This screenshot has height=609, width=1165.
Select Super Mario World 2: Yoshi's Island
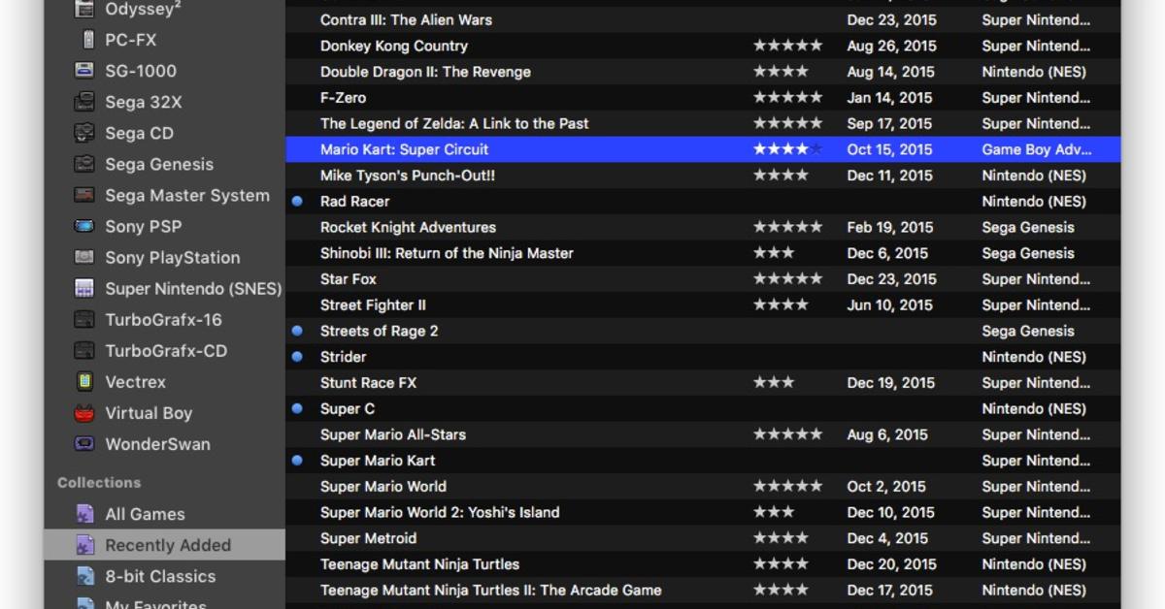440,512
